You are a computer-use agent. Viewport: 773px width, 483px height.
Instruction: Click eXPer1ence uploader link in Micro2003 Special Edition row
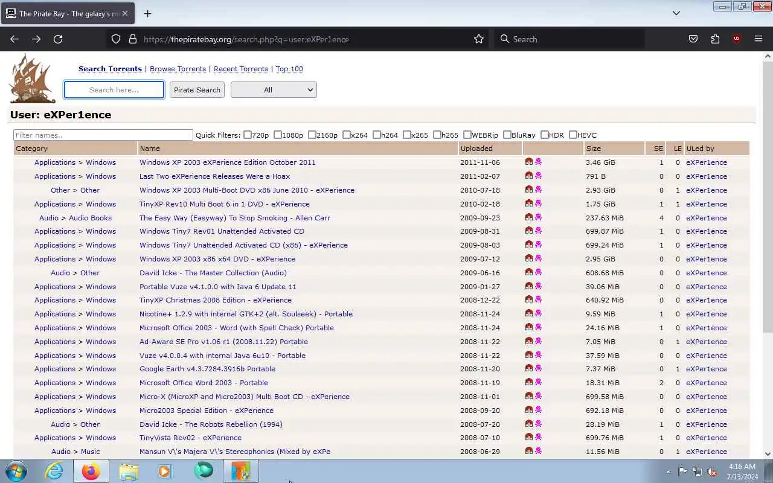[707, 411]
